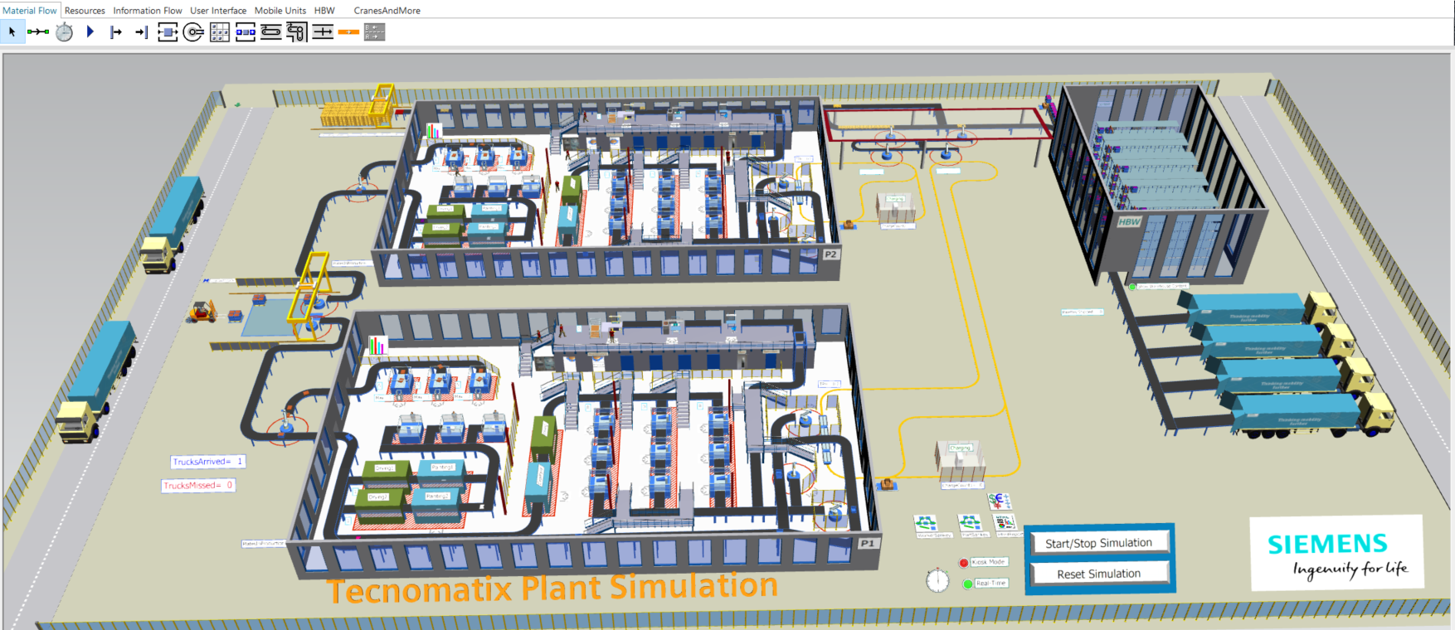
Task: Insert a Conveyor belt object
Action: point(271,32)
